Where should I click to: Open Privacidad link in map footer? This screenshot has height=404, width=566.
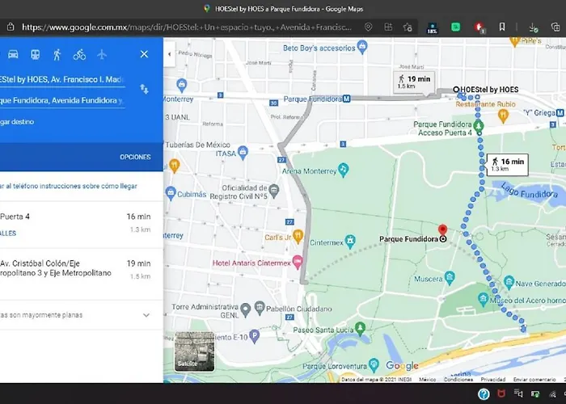492,380
